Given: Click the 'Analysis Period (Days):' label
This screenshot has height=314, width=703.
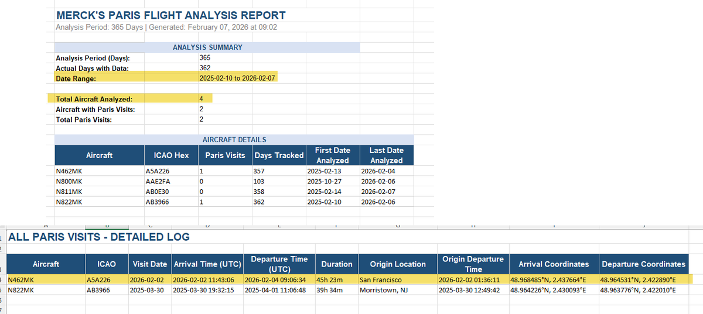Looking at the screenshot, I should point(93,58).
